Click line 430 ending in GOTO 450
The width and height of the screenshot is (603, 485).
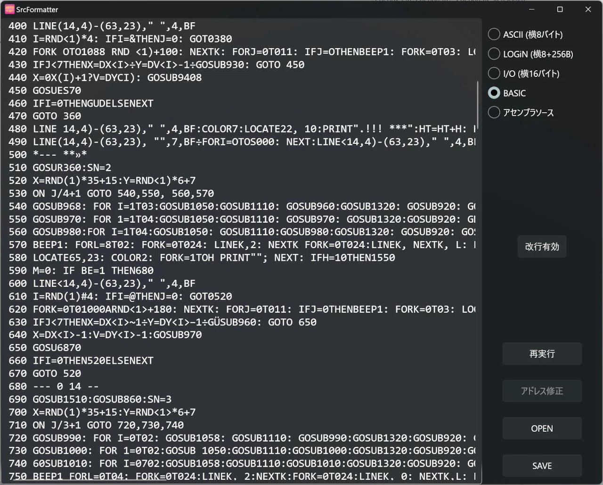(156, 64)
